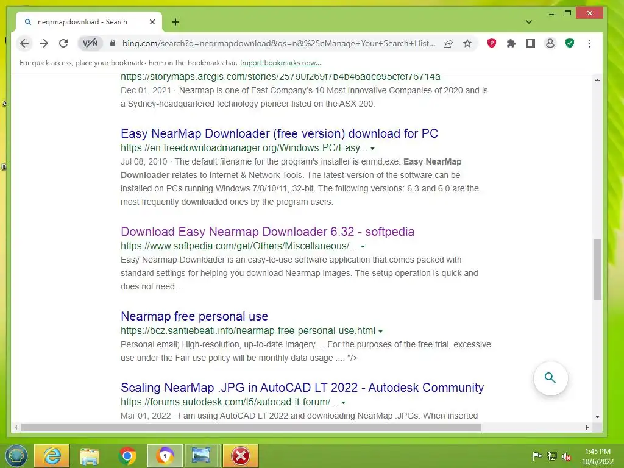Click text 'Jul 08, 2010'
This screenshot has height=468, width=624.
pos(144,161)
